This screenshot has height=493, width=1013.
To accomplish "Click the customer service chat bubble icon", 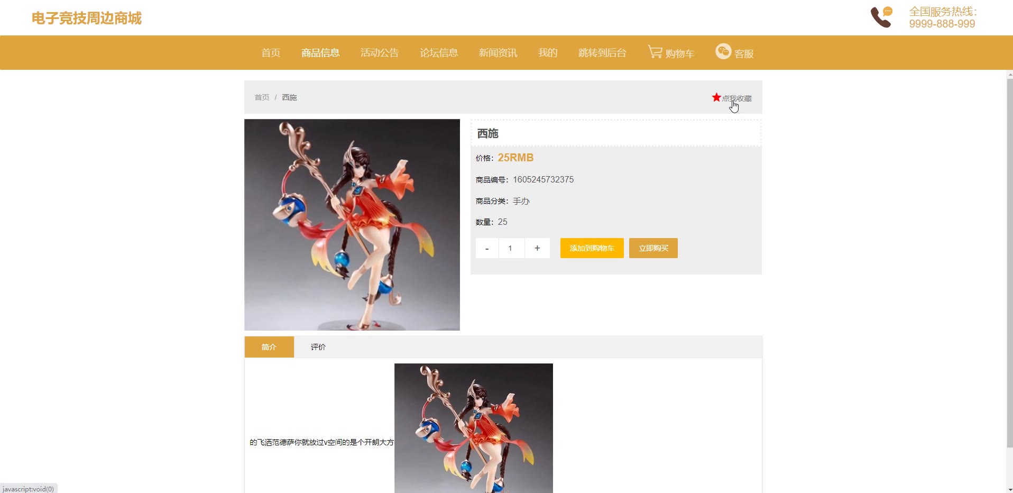I will point(723,51).
